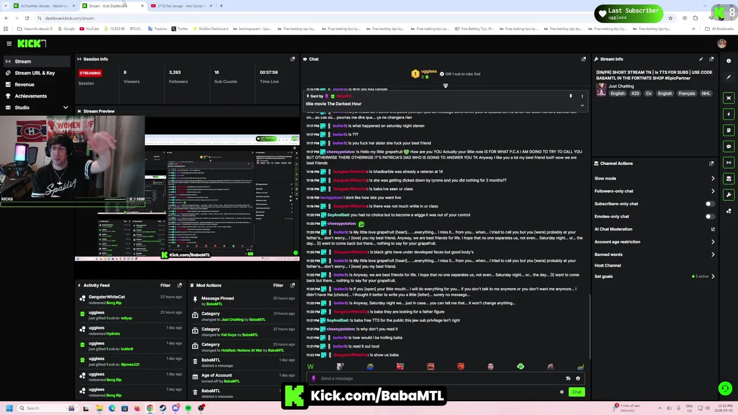The height and width of the screenshot is (415, 738).
Task: Open Stream URL & Key in sidebar
Action: (36, 73)
